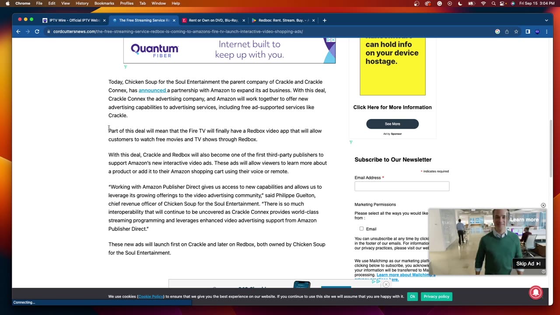Screen dimensions: 560x315
Task: Close the Rent or Own on DVD tab
Action: click(x=243, y=20)
